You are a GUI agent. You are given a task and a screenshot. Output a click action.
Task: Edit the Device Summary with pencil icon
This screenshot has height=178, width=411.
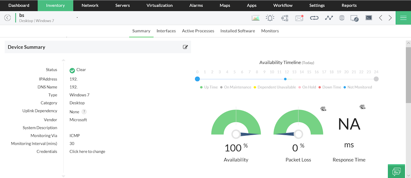[185, 47]
